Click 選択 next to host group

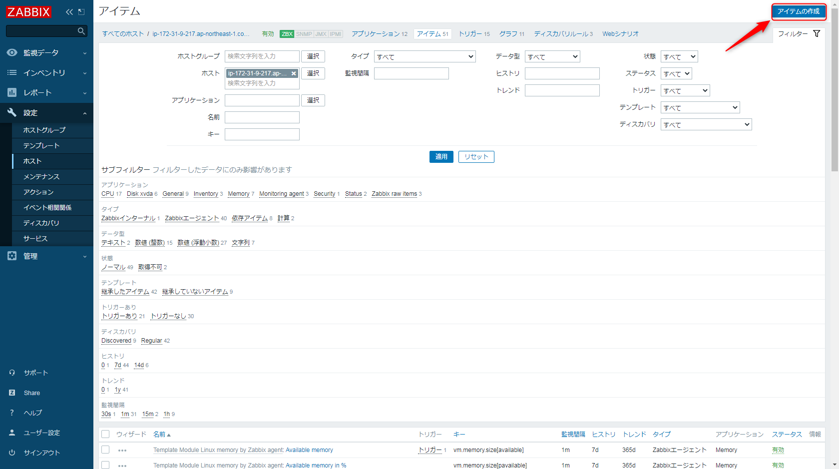pos(313,56)
